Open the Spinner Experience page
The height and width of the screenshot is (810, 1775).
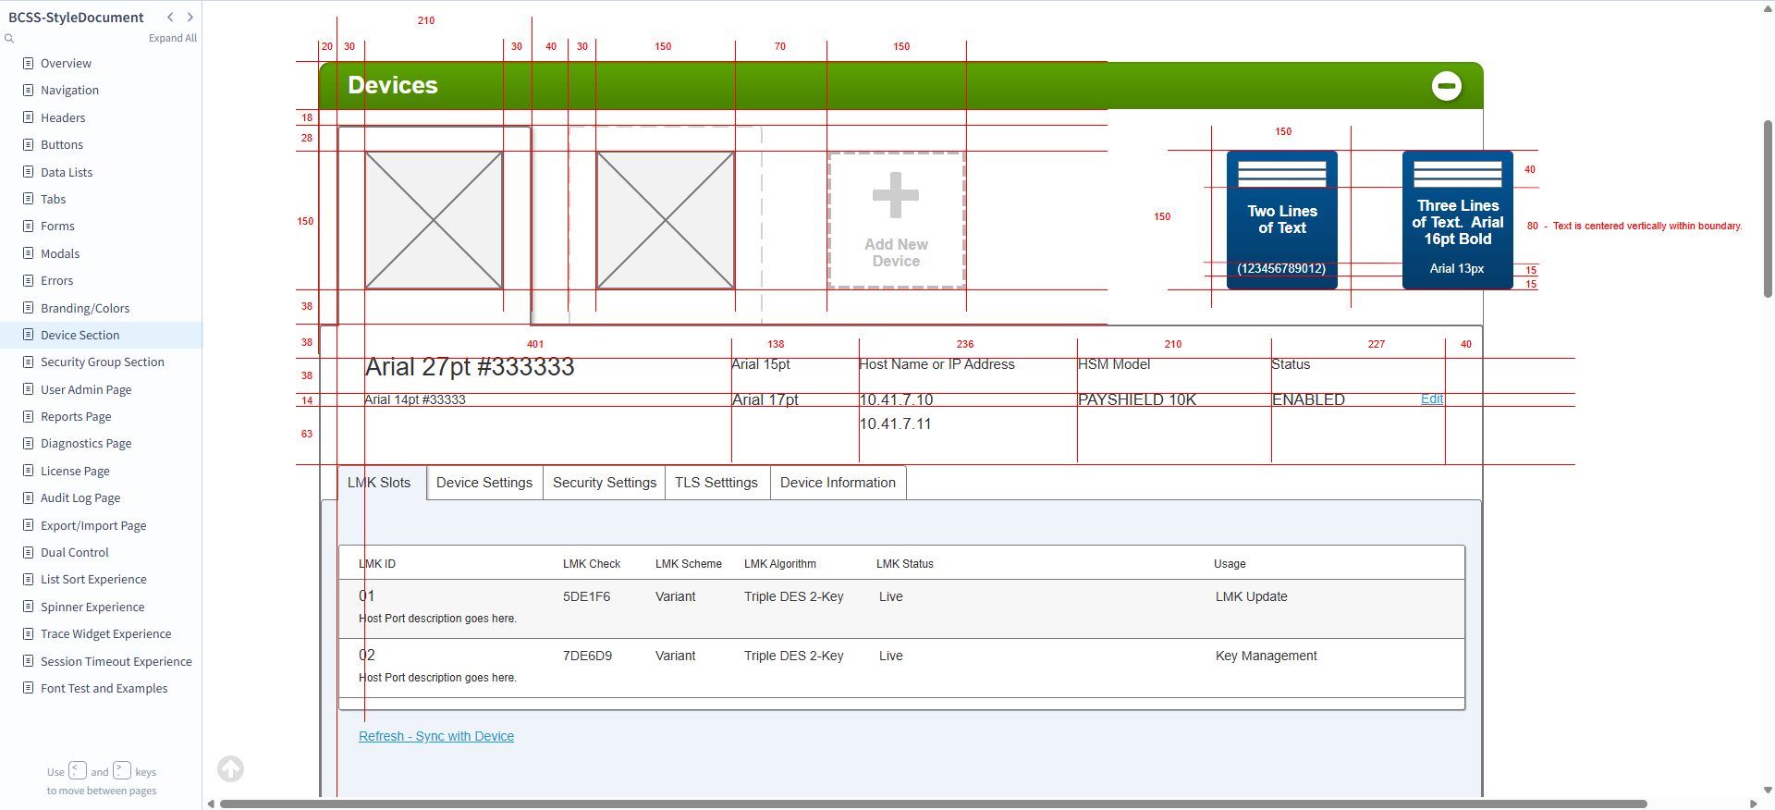[x=92, y=607]
